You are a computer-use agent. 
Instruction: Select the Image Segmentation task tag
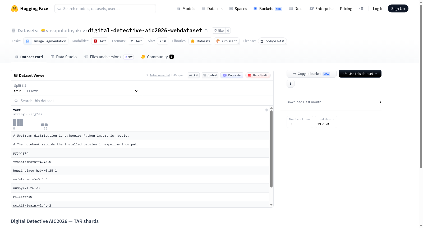(x=46, y=41)
